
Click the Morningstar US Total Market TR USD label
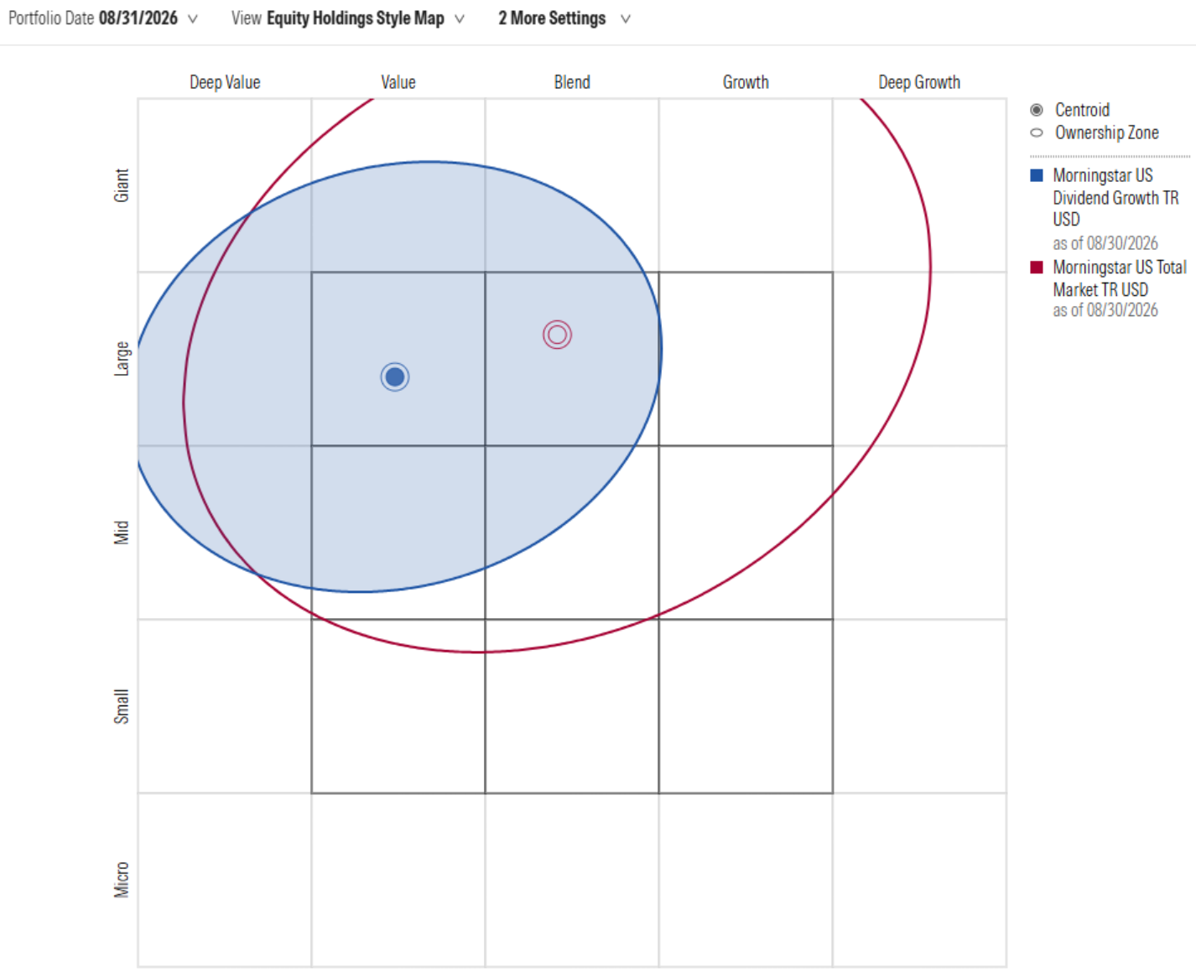[1120, 278]
